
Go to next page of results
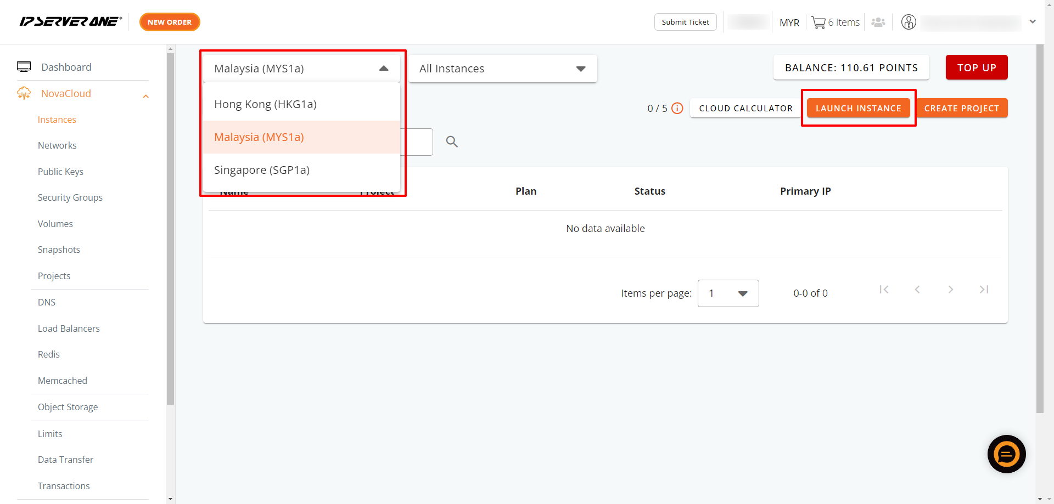coord(951,290)
